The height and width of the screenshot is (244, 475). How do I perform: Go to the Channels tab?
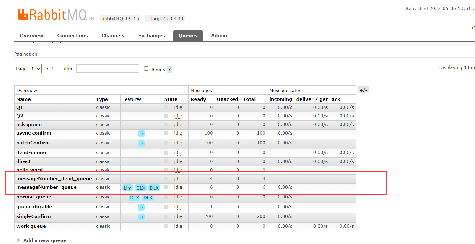pyautogui.click(x=113, y=35)
